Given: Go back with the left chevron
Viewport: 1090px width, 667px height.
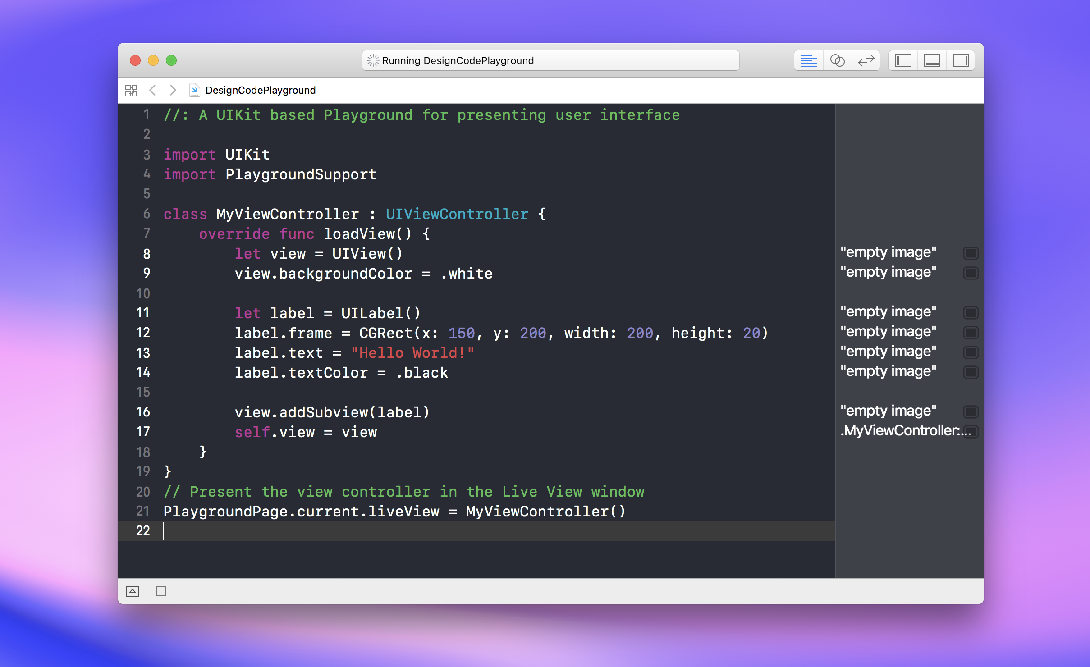Looking at the screenshot, I should tap(152, 90).
